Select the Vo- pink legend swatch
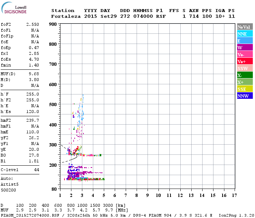 coord(245,54)
